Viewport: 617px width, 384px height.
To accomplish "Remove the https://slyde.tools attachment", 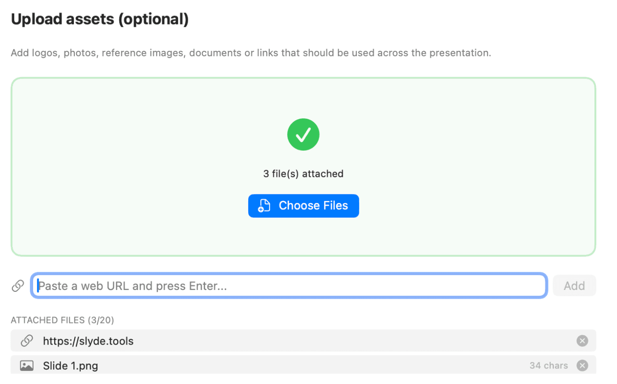I will [x=582, y=341].
